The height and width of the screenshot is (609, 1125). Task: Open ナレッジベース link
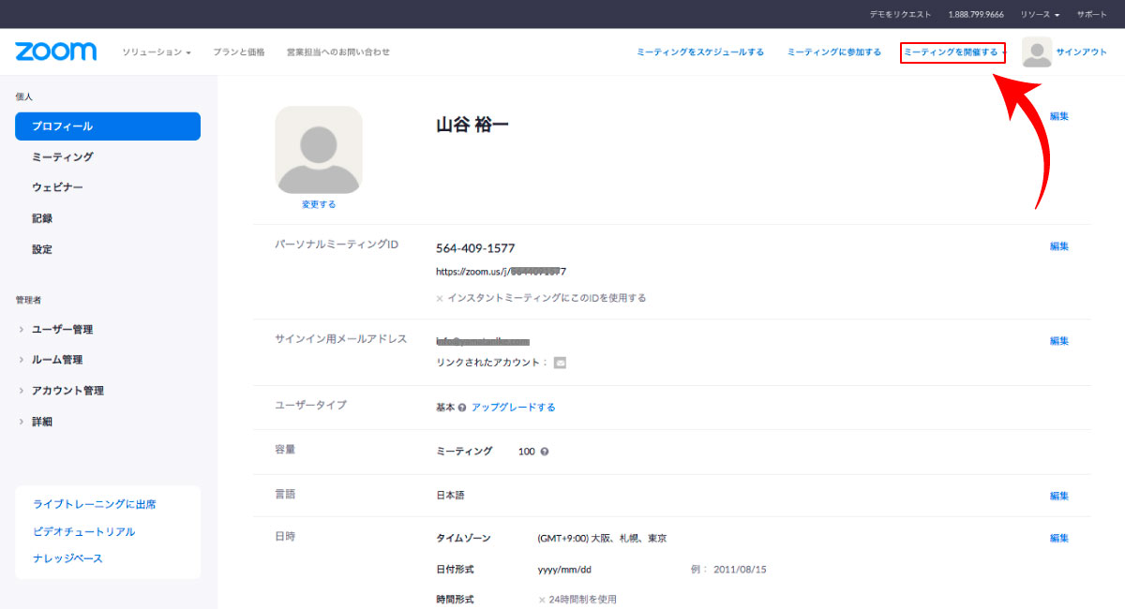click(67, 558)
